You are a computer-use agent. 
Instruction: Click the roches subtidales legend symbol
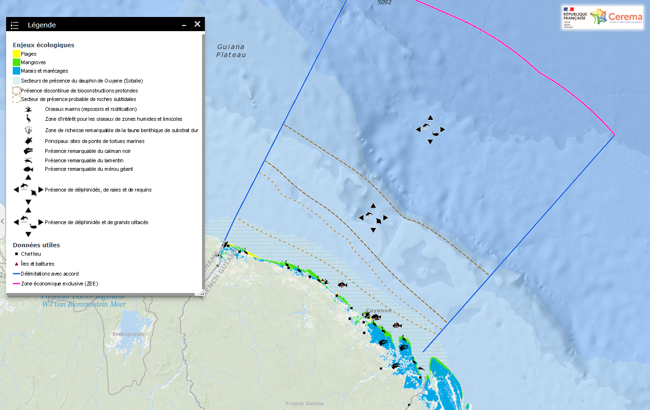[x=17, y=99]
